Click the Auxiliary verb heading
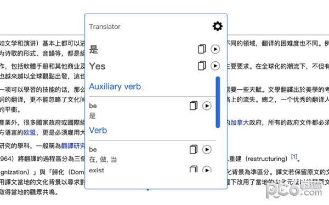Viewport: 329px width, 205px height. point(115,86)
